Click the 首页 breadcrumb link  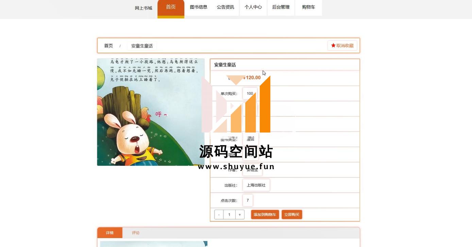[108, 46]
